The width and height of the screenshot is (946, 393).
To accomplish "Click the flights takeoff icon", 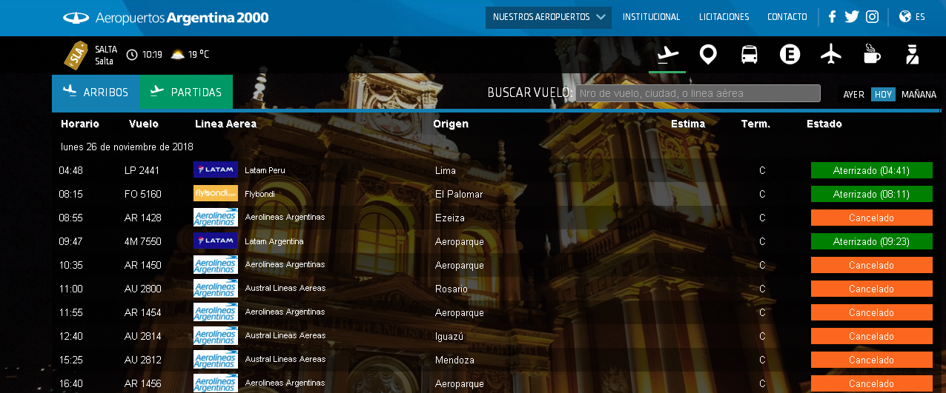I will [667, 54].
